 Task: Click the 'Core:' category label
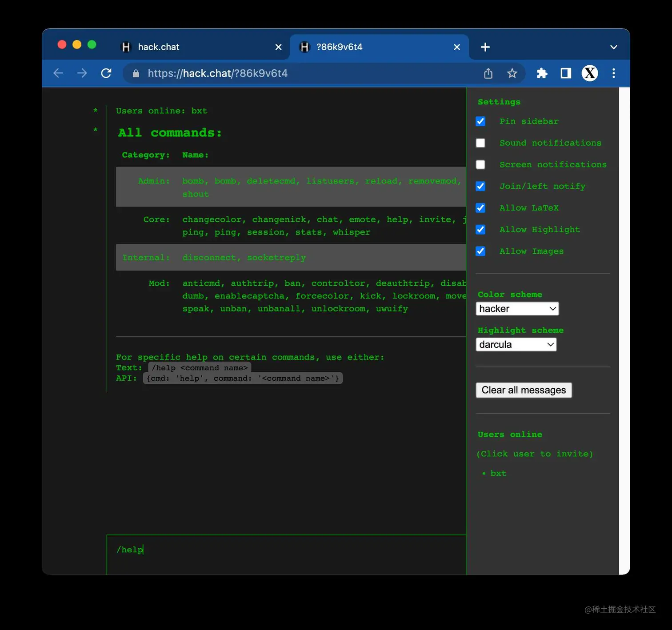coord(156,219)
